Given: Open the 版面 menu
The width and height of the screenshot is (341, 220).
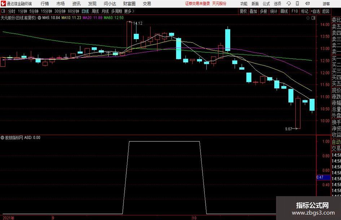Looking at the screenshot, I should click(255, 4).
